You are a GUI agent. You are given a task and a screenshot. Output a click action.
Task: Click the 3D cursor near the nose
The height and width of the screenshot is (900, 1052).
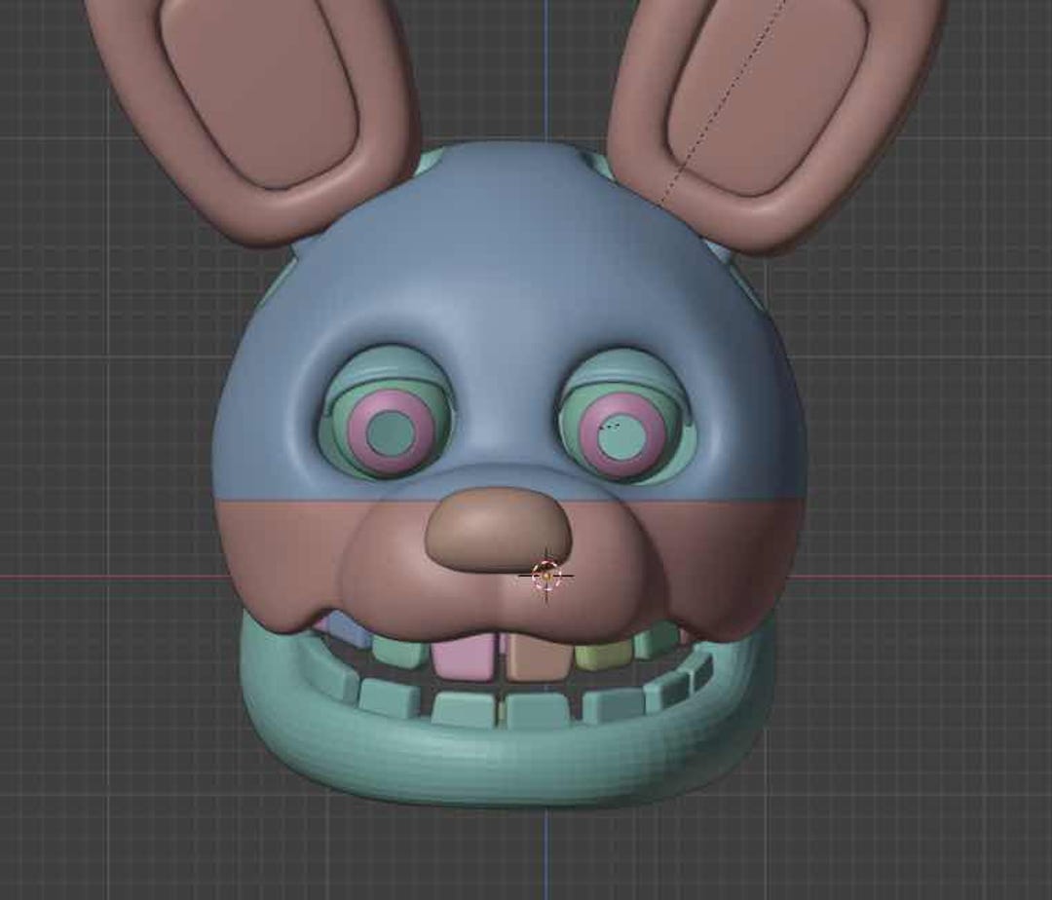point(546,576)
